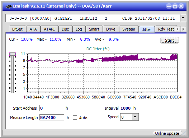The width and height of the screenshot is (189, 138).
Task: Click the x-axis label 453080
Action: tap(83, 97)
